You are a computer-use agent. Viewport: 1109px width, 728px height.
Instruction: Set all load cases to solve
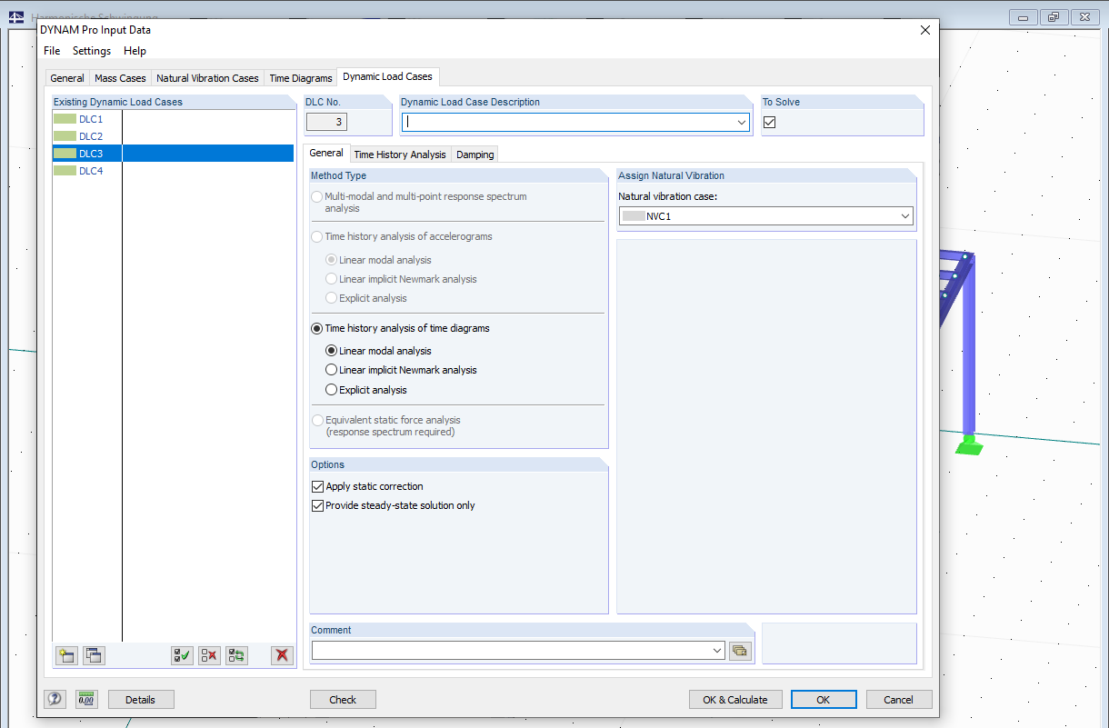[x=181, y=655]
